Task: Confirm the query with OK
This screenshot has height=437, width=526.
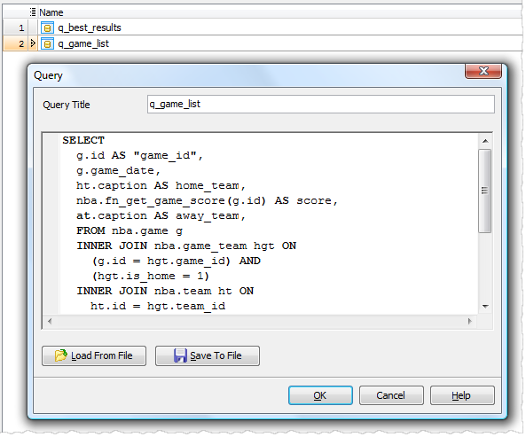Action: (x=320, y=395)
